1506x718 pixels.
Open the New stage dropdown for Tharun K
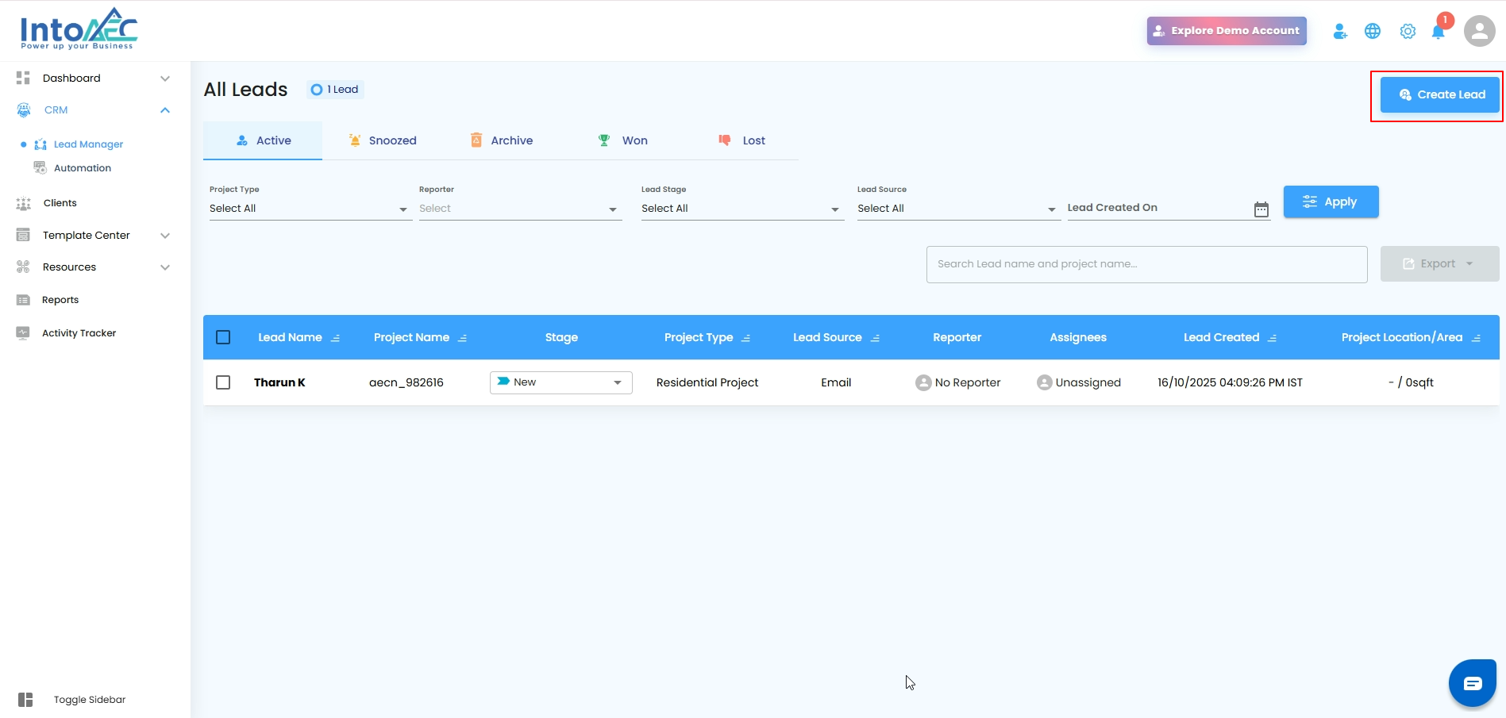click(561, 382)
